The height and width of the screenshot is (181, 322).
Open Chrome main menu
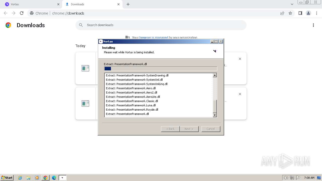(x=316, y=13)
